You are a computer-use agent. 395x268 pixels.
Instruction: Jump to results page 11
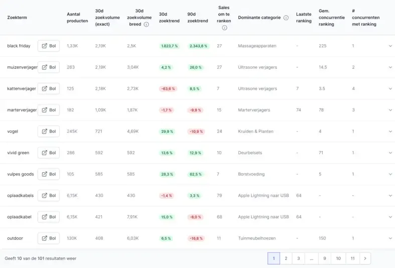[352, 258]
